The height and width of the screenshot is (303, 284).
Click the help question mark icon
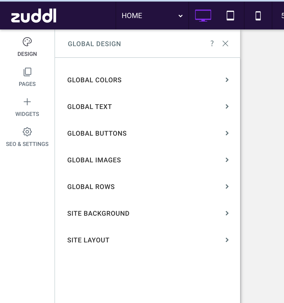[x=212, y=44]
